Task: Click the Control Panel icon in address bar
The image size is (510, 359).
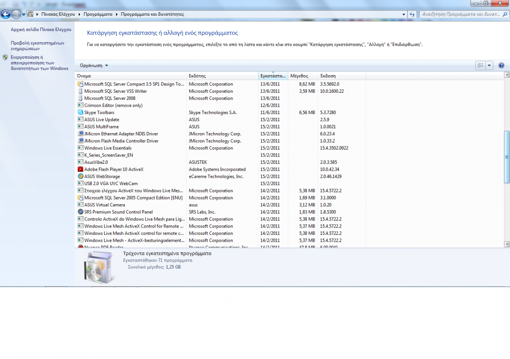Action: [x=31, y=14]
